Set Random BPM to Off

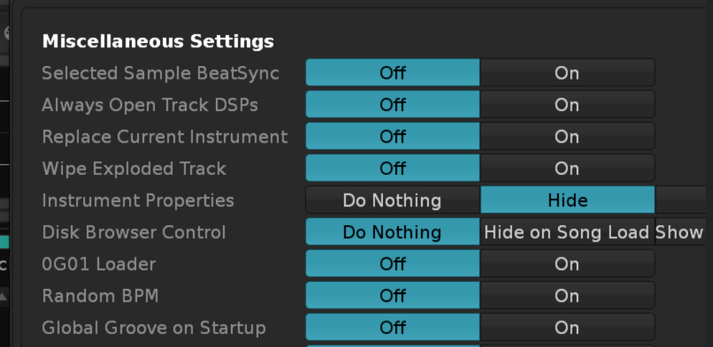pos(392,295)
